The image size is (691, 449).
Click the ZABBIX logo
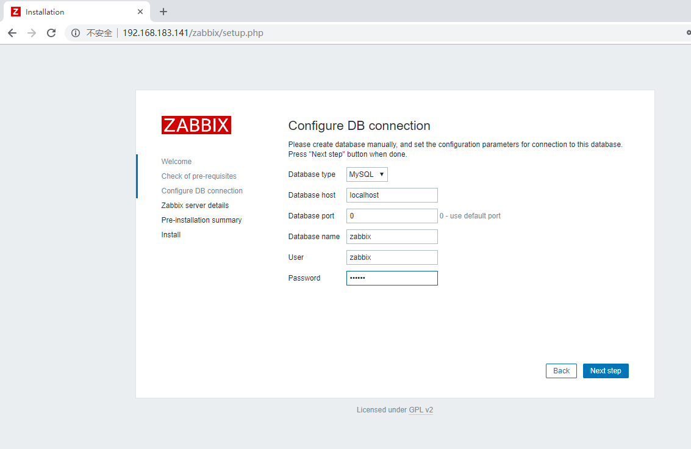tap(196, 125)
